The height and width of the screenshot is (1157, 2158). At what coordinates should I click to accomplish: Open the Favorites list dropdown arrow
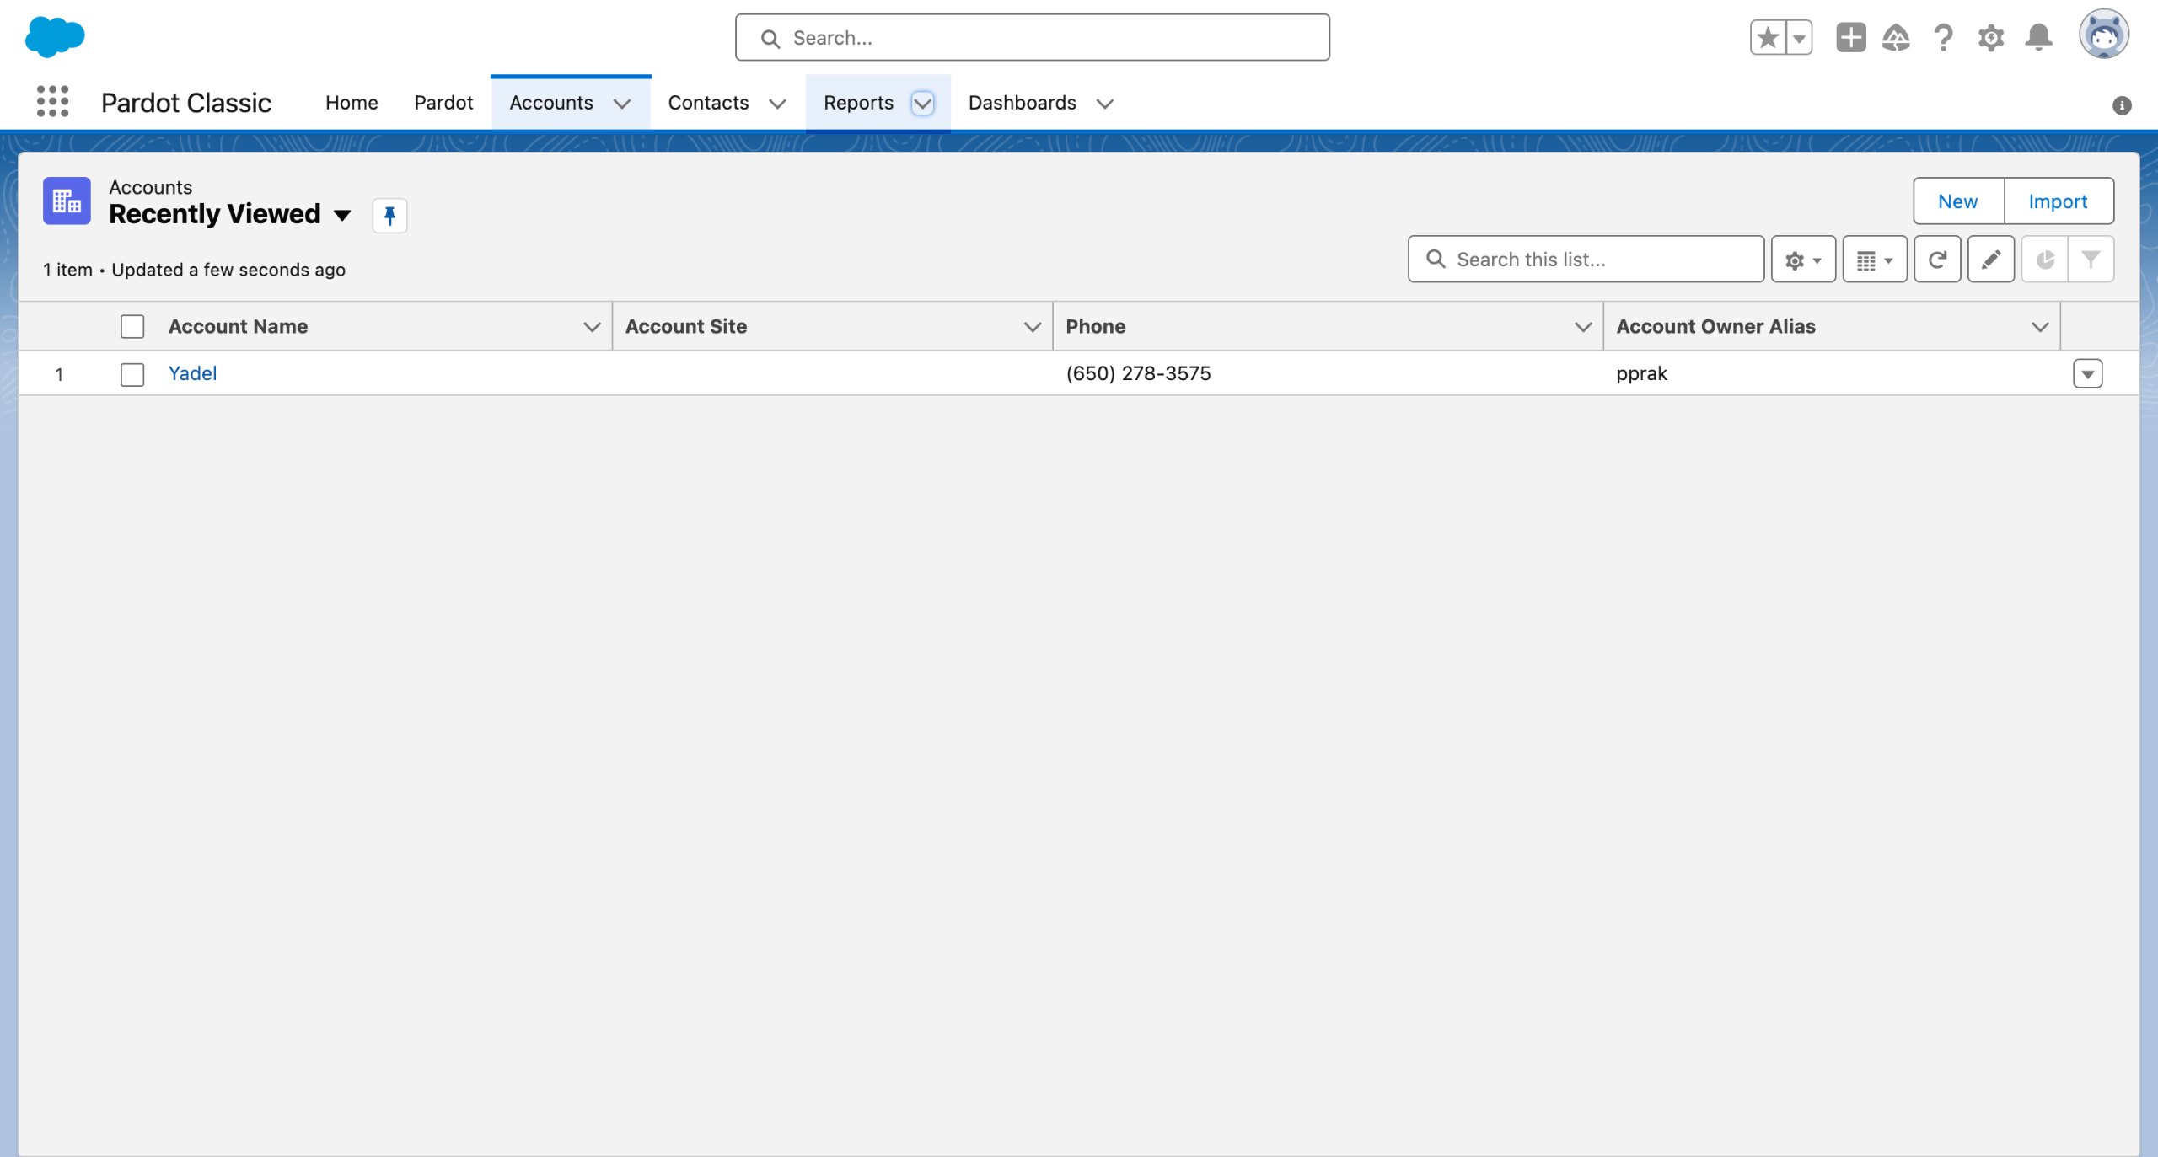pyautogui.click(x=1799, y=38)
